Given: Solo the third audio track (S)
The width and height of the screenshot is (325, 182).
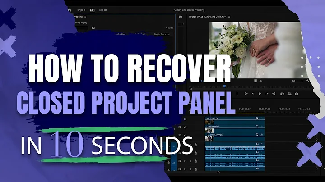Looking at the screenshot, I should (190, 161).
